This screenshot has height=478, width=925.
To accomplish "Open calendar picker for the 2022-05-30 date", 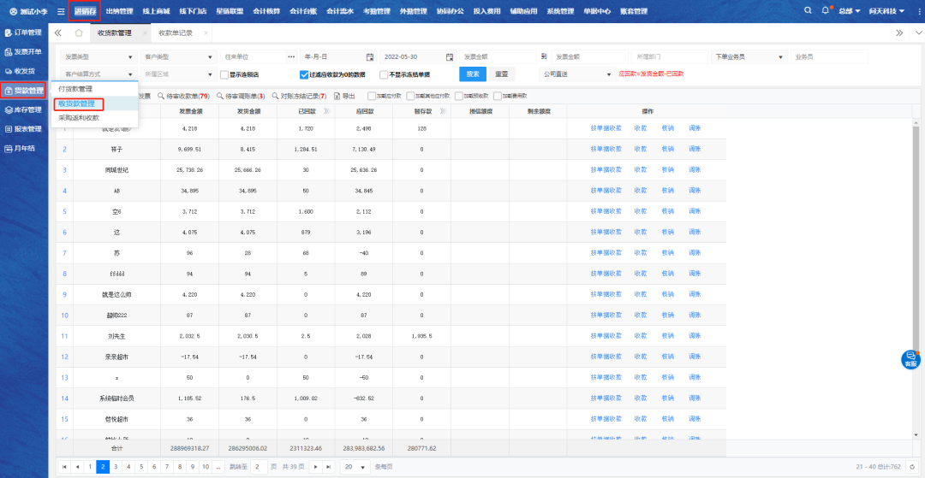I will [x=450, y=56].
